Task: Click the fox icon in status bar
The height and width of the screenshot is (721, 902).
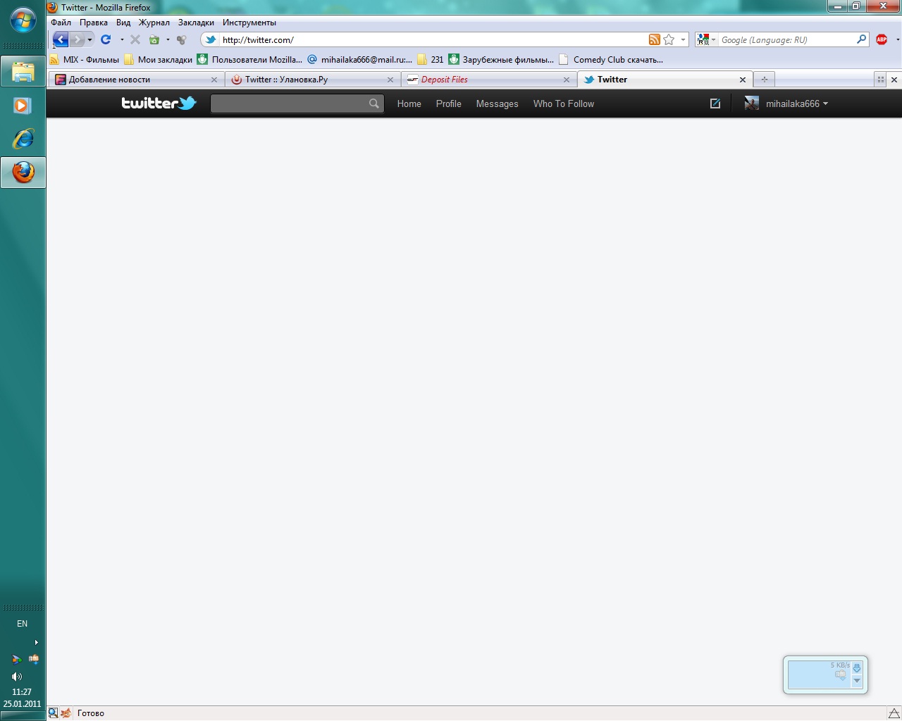Action: tap(66, 713)
